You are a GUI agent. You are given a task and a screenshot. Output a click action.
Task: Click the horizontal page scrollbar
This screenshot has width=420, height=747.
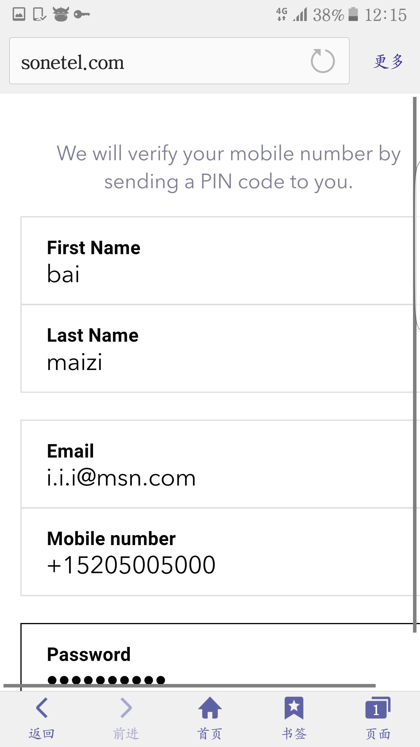pyautogui.click(x=190, y=685)
